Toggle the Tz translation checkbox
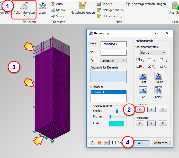This screenshot has width=179, height=158. [161, 60]
